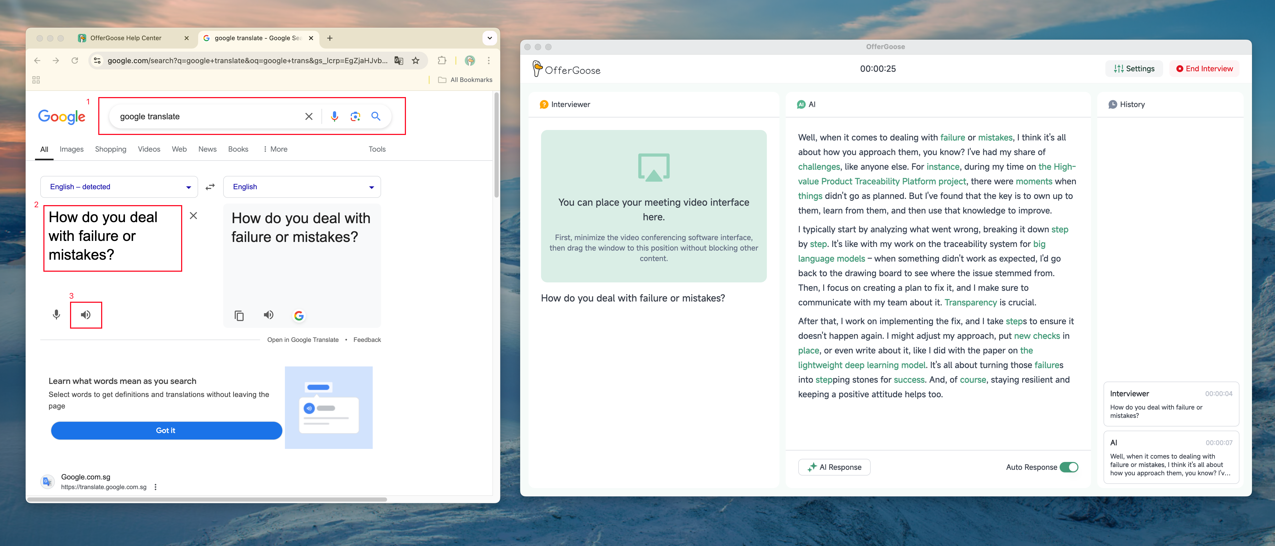
Task: Click the translate-by-voice microphone icon
Action: click(56, 315)
